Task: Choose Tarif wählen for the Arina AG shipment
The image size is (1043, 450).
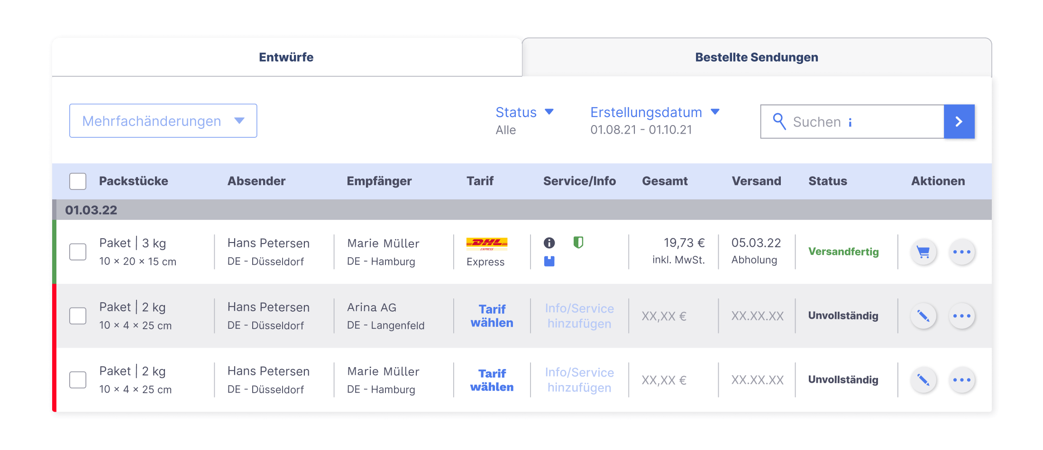Action: (492, 315)
